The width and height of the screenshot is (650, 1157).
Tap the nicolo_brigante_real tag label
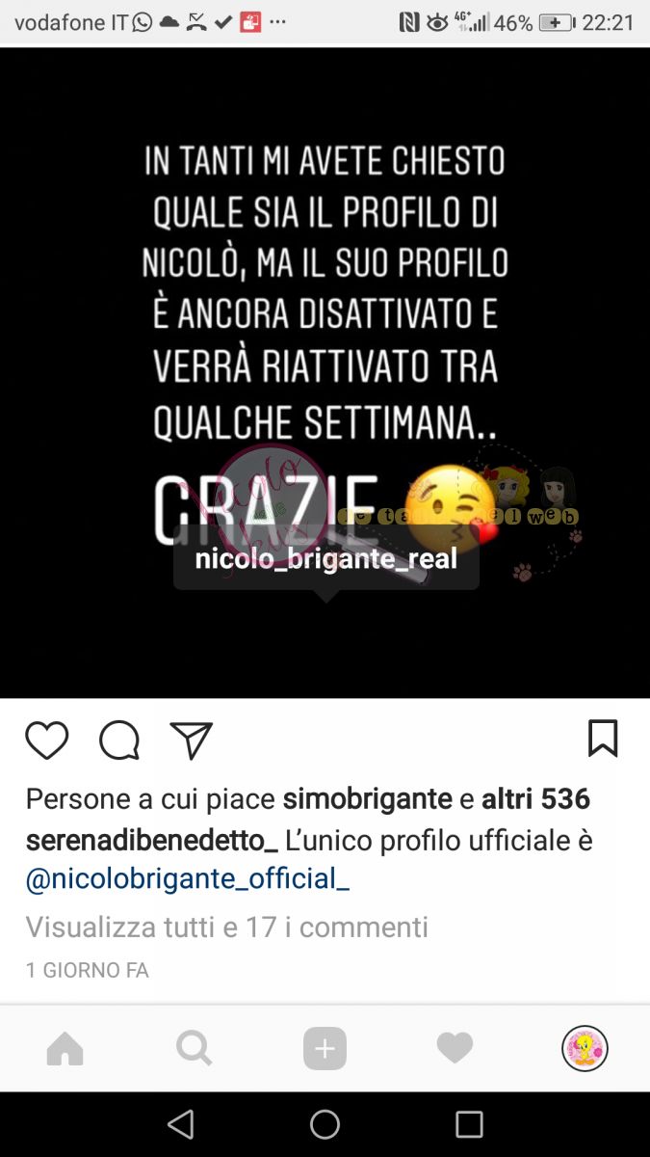tap(326, 558)
